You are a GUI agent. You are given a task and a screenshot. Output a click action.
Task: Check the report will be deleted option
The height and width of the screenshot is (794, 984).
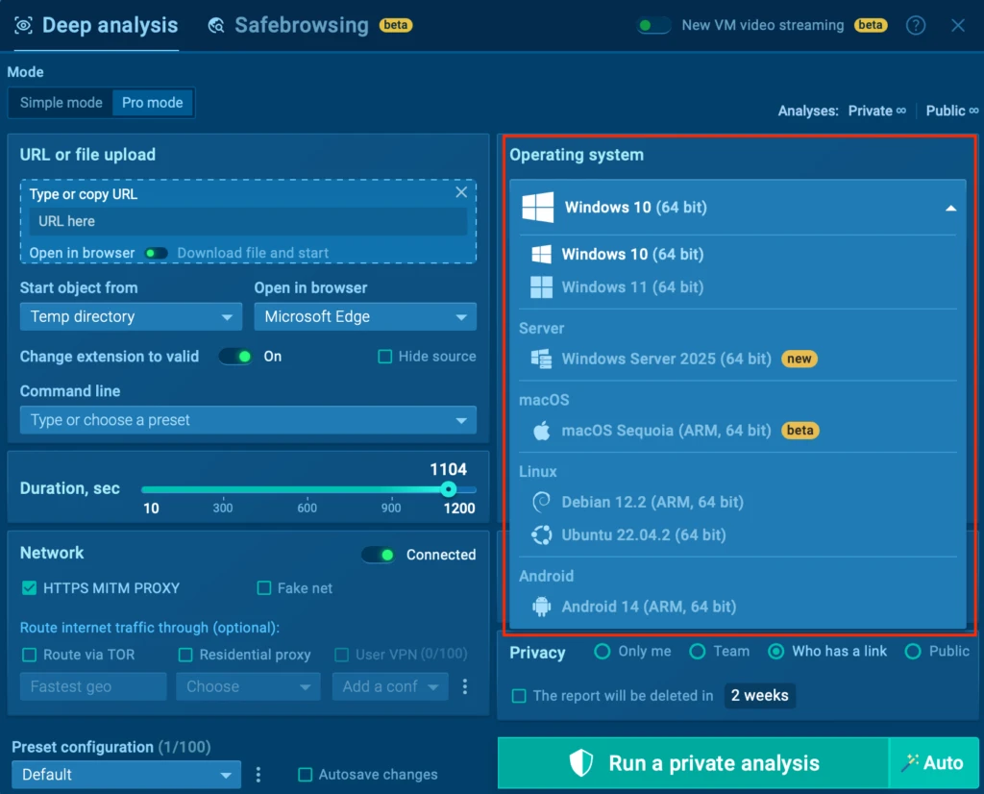(519, 696)
